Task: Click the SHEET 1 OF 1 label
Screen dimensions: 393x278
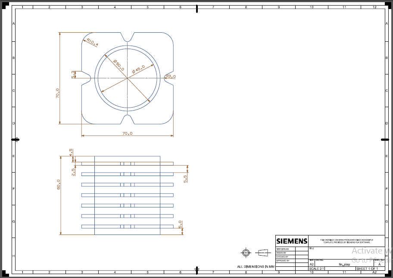Action: click(368, 268)
